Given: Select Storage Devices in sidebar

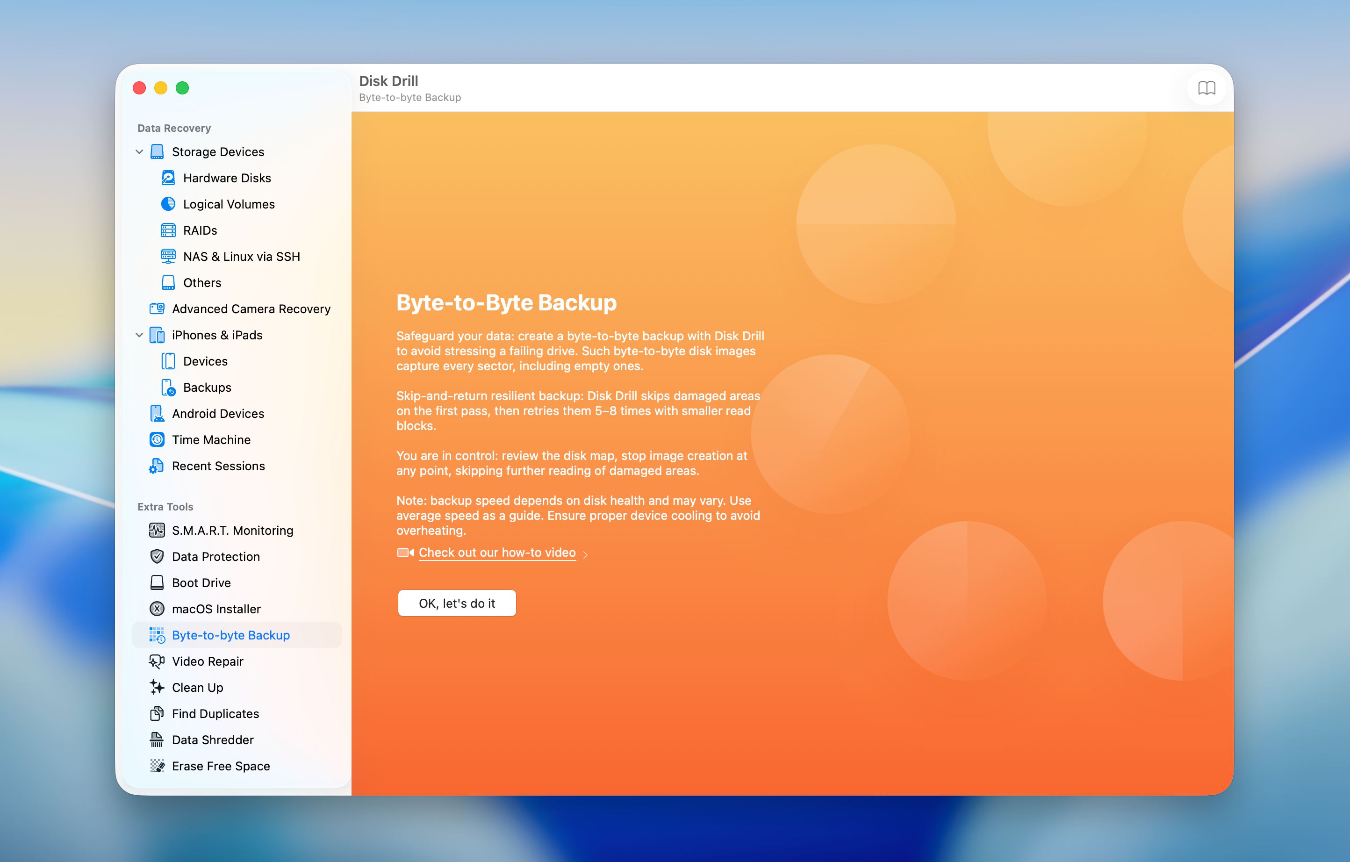Looking at the screenshot, I should click(218, 152).
